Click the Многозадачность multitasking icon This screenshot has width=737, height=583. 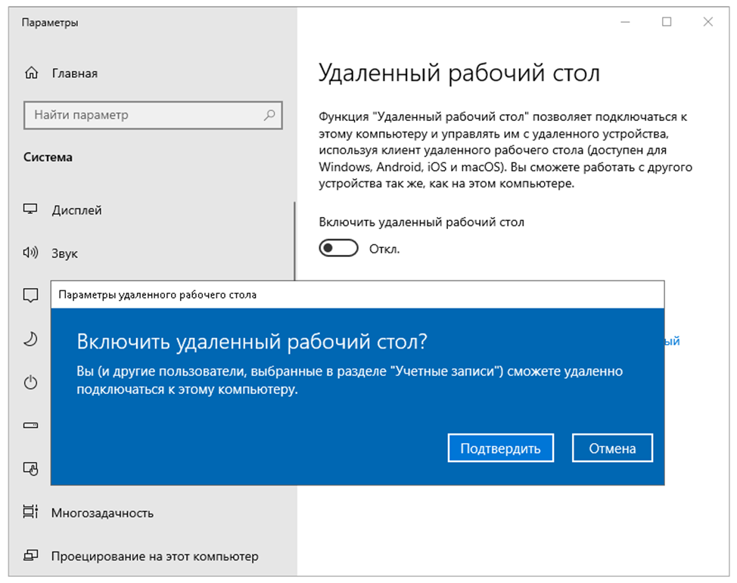point(31,513)
